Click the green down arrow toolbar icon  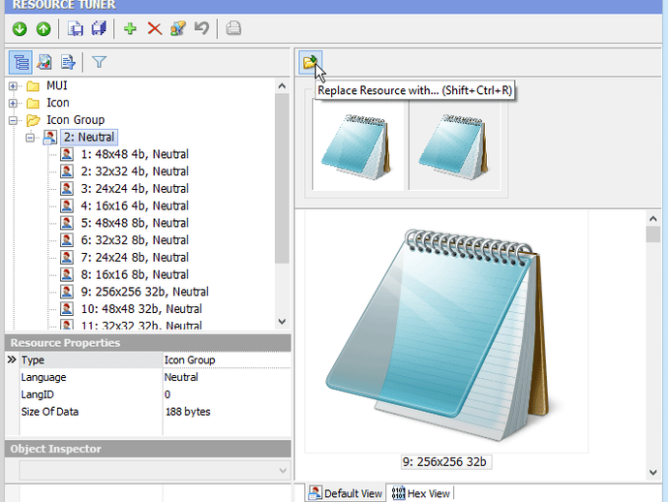[19, 29]
